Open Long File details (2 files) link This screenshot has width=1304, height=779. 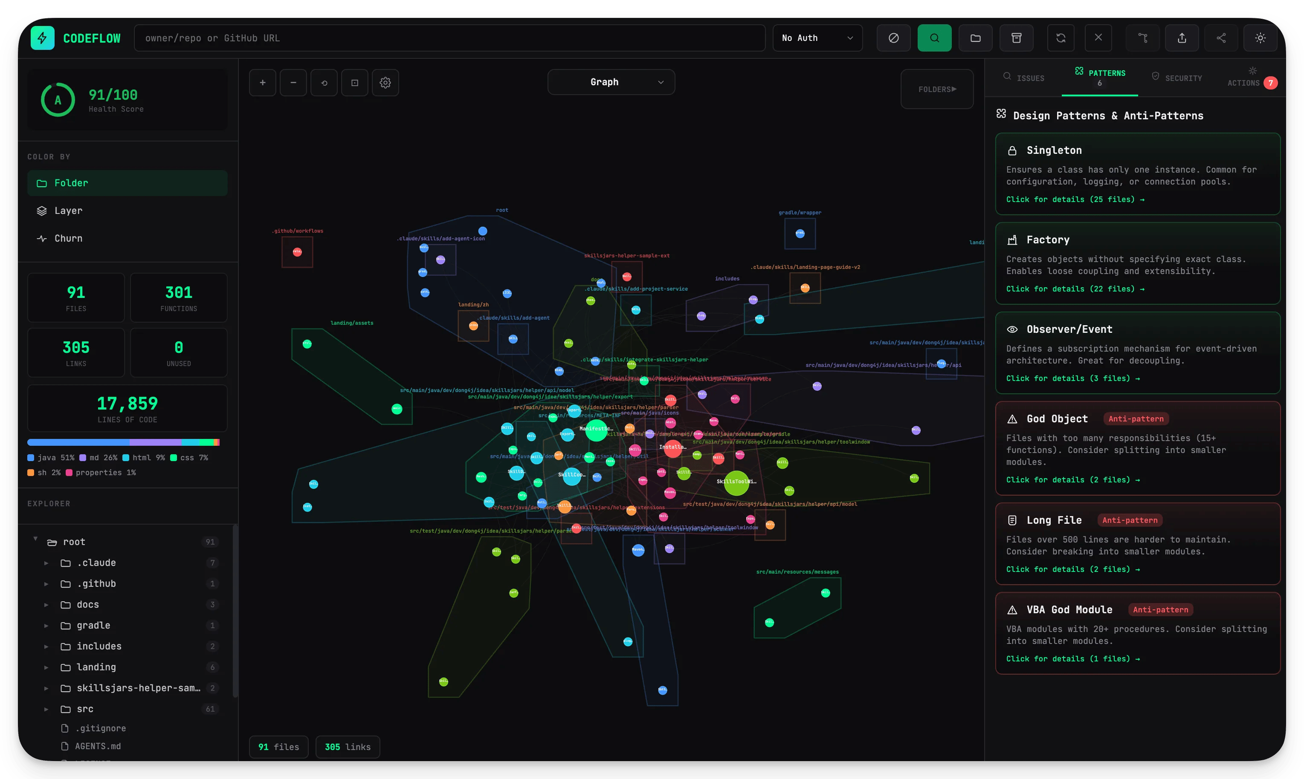[x=1073, y=570]
